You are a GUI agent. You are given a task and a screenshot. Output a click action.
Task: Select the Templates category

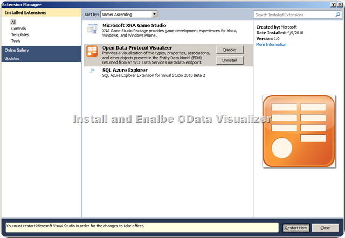click(x=20, y=34)
